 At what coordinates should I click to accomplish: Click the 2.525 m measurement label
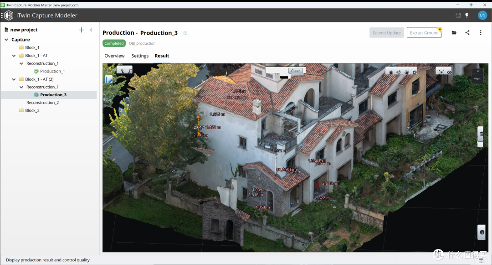pos(217,114)
